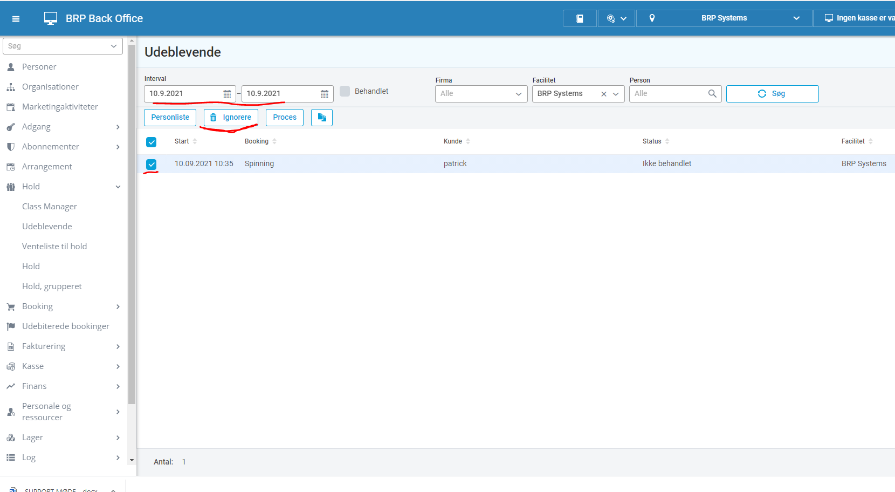Toggle the Behandlet checkbox
This screenshot has width=895, height=492.
[x=345, y=91]
